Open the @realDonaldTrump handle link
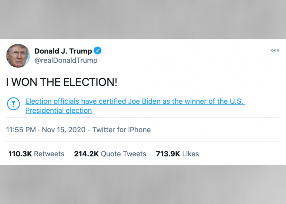 point(66,60)
